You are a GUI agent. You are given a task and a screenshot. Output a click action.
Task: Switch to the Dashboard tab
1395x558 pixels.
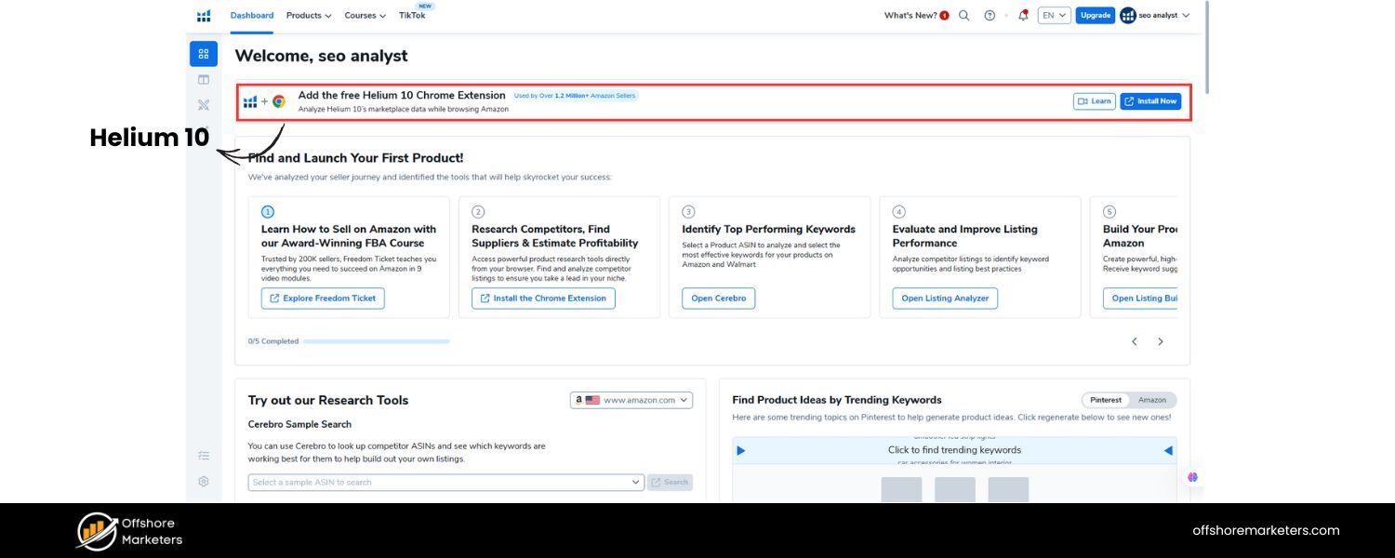(x=252, y=16)
